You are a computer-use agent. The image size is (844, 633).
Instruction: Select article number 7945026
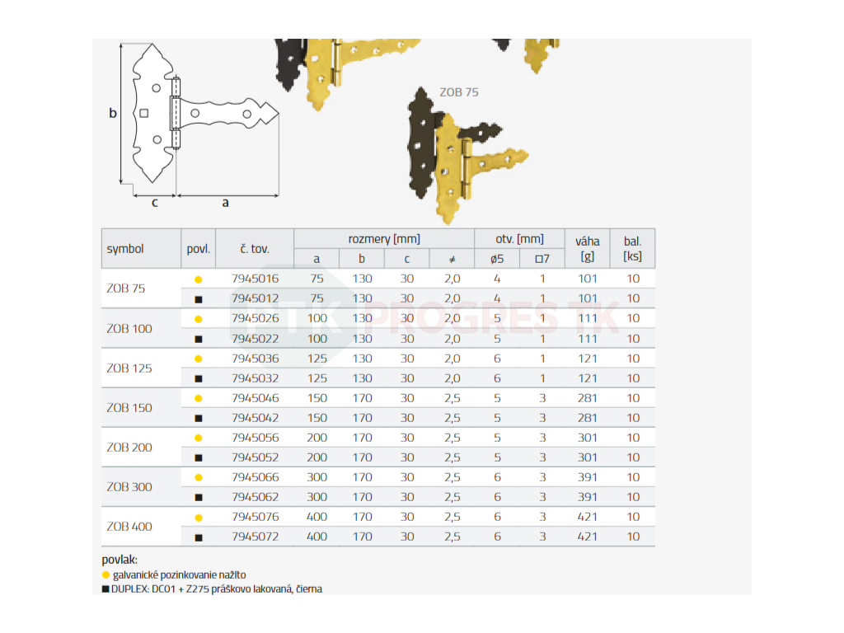pyautogui.click(x=256, y=318)
